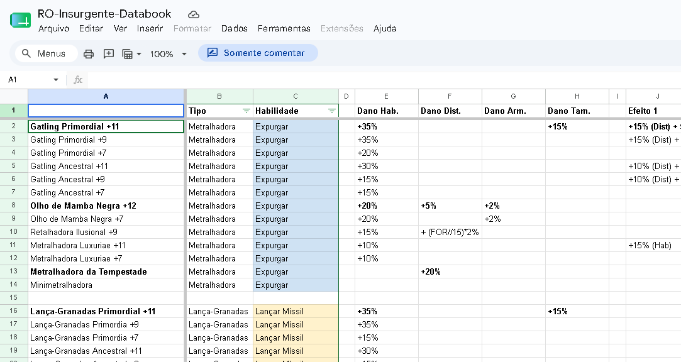Select cell + (FOR//15)*2%
Image resolution: width=681 pixels, height=362 pixels.
click(450, 232)
